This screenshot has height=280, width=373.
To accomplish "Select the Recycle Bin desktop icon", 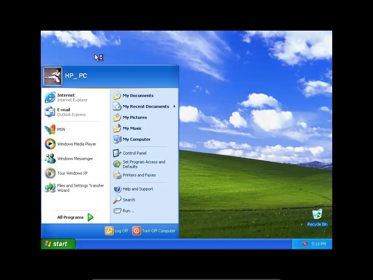I will (x=317, y=214).
